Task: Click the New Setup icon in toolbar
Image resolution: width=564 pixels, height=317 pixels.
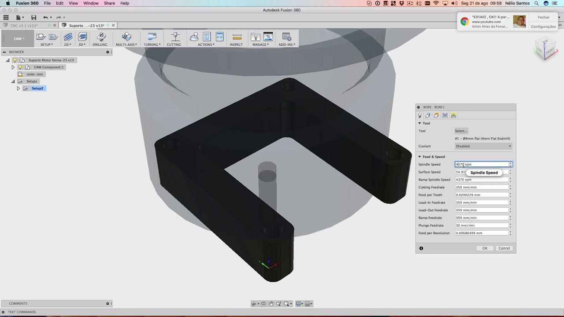Action: click(x=41, y=37)
